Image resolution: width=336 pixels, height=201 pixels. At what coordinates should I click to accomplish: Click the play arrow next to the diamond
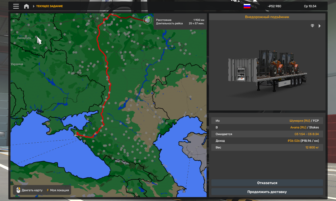coord(319,26)
